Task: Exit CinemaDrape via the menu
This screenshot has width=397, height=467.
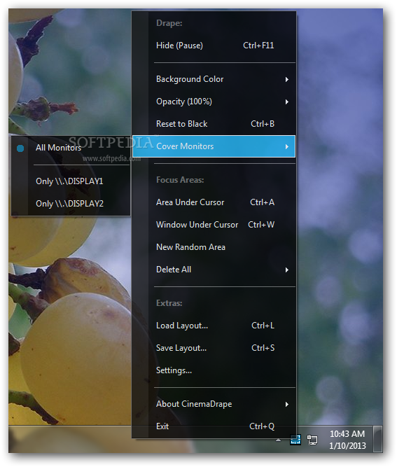Action: (214, 426)
